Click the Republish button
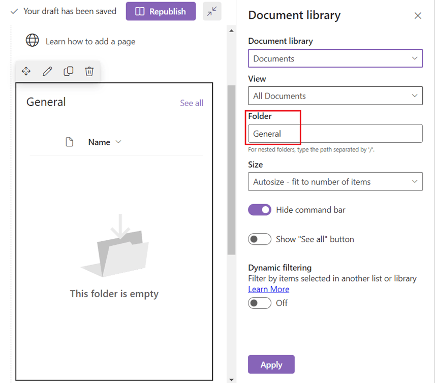 (x=161, y=11)
